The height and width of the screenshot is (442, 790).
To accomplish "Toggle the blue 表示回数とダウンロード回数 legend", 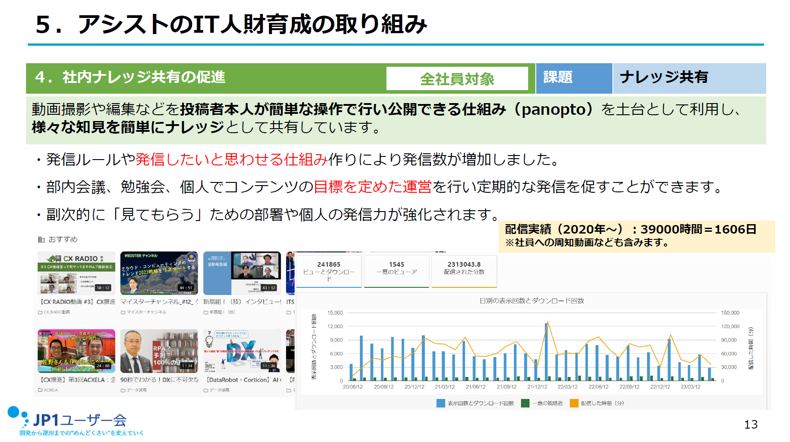I will click(x=441, y=403).
